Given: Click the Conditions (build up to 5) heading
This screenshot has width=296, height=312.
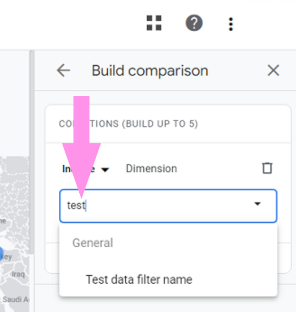Looking at the screenshot, I should tap(128, 124).
